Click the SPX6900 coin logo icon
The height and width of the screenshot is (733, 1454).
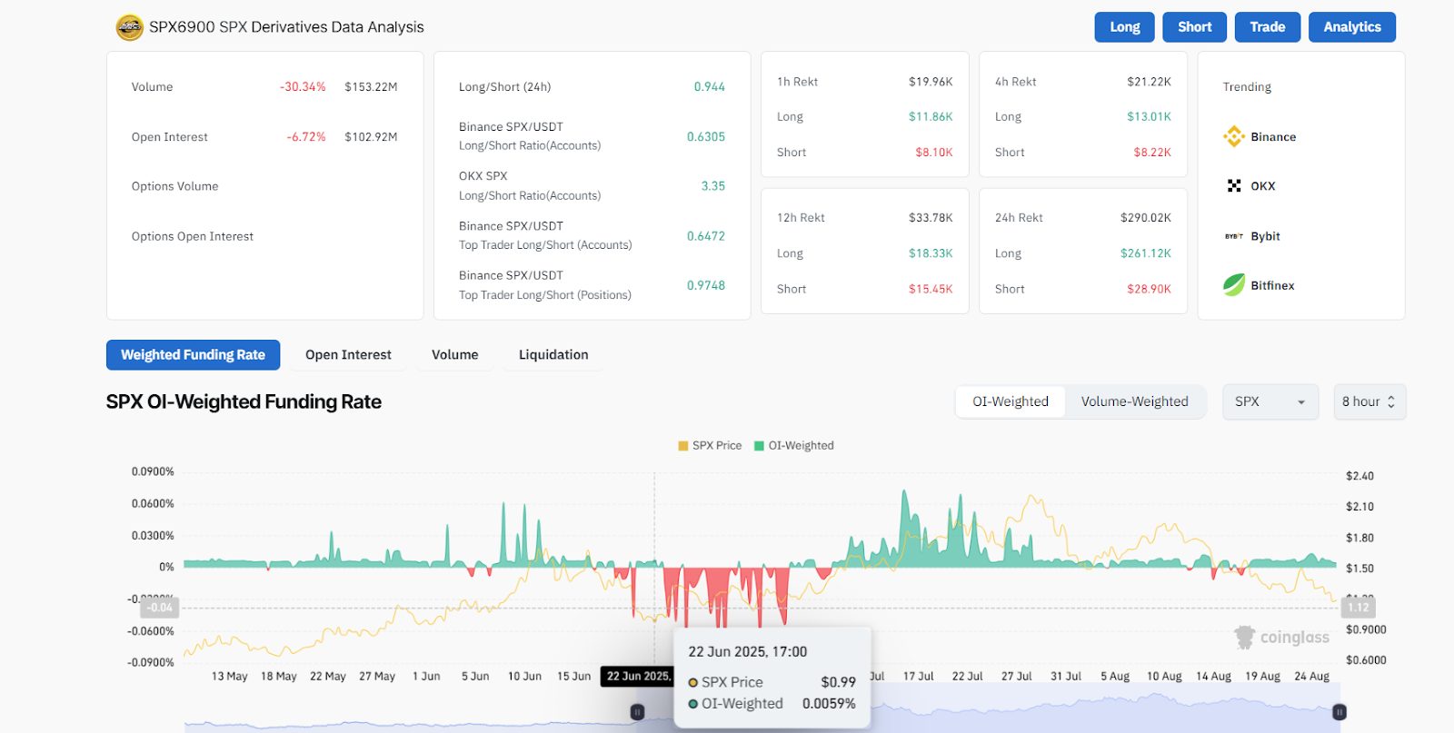click(129, 27)
